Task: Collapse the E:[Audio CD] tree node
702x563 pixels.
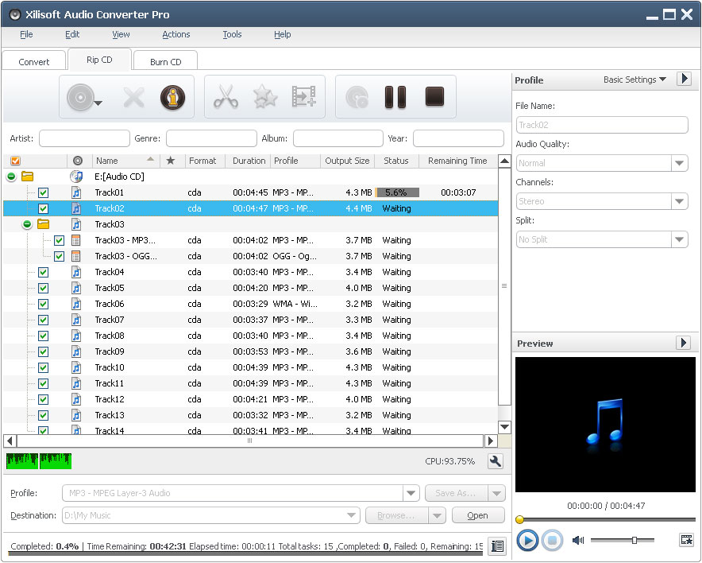Action: [11, 177]
